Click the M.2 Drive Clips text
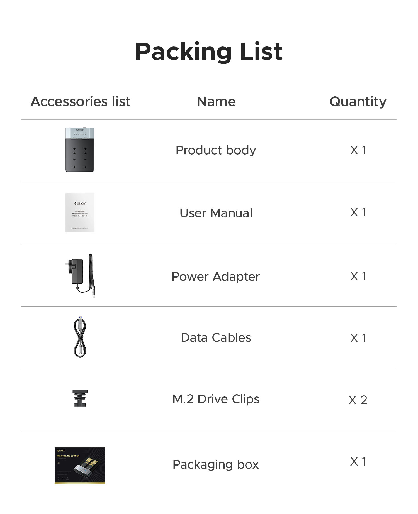418x514 pixels. 216,399
